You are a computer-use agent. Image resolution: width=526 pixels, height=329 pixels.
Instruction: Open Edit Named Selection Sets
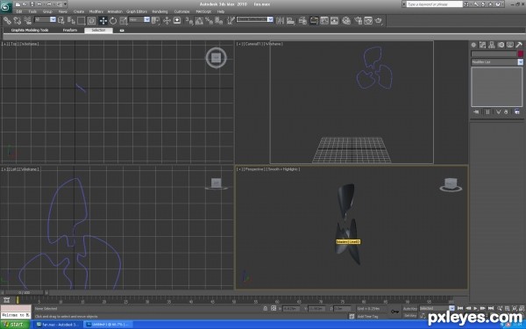click(231, 21)
